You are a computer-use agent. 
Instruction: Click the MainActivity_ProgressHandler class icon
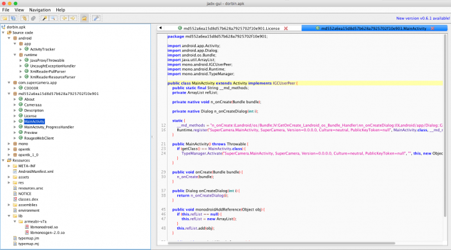(20, 127)
